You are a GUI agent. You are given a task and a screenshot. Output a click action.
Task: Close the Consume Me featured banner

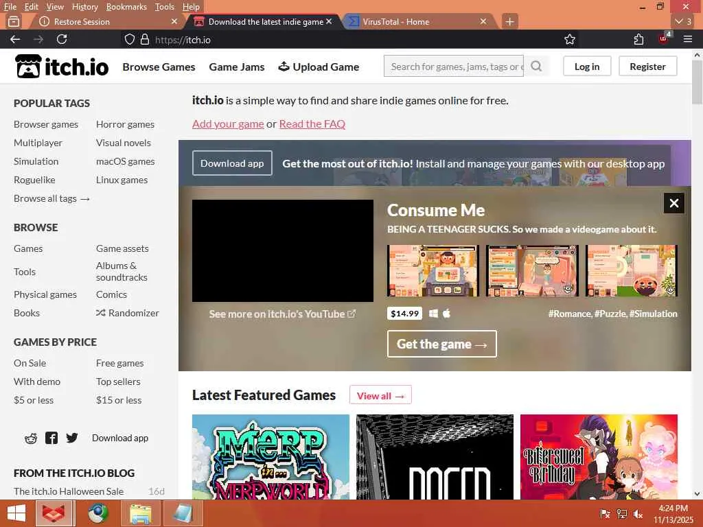[x=674, y=203]
